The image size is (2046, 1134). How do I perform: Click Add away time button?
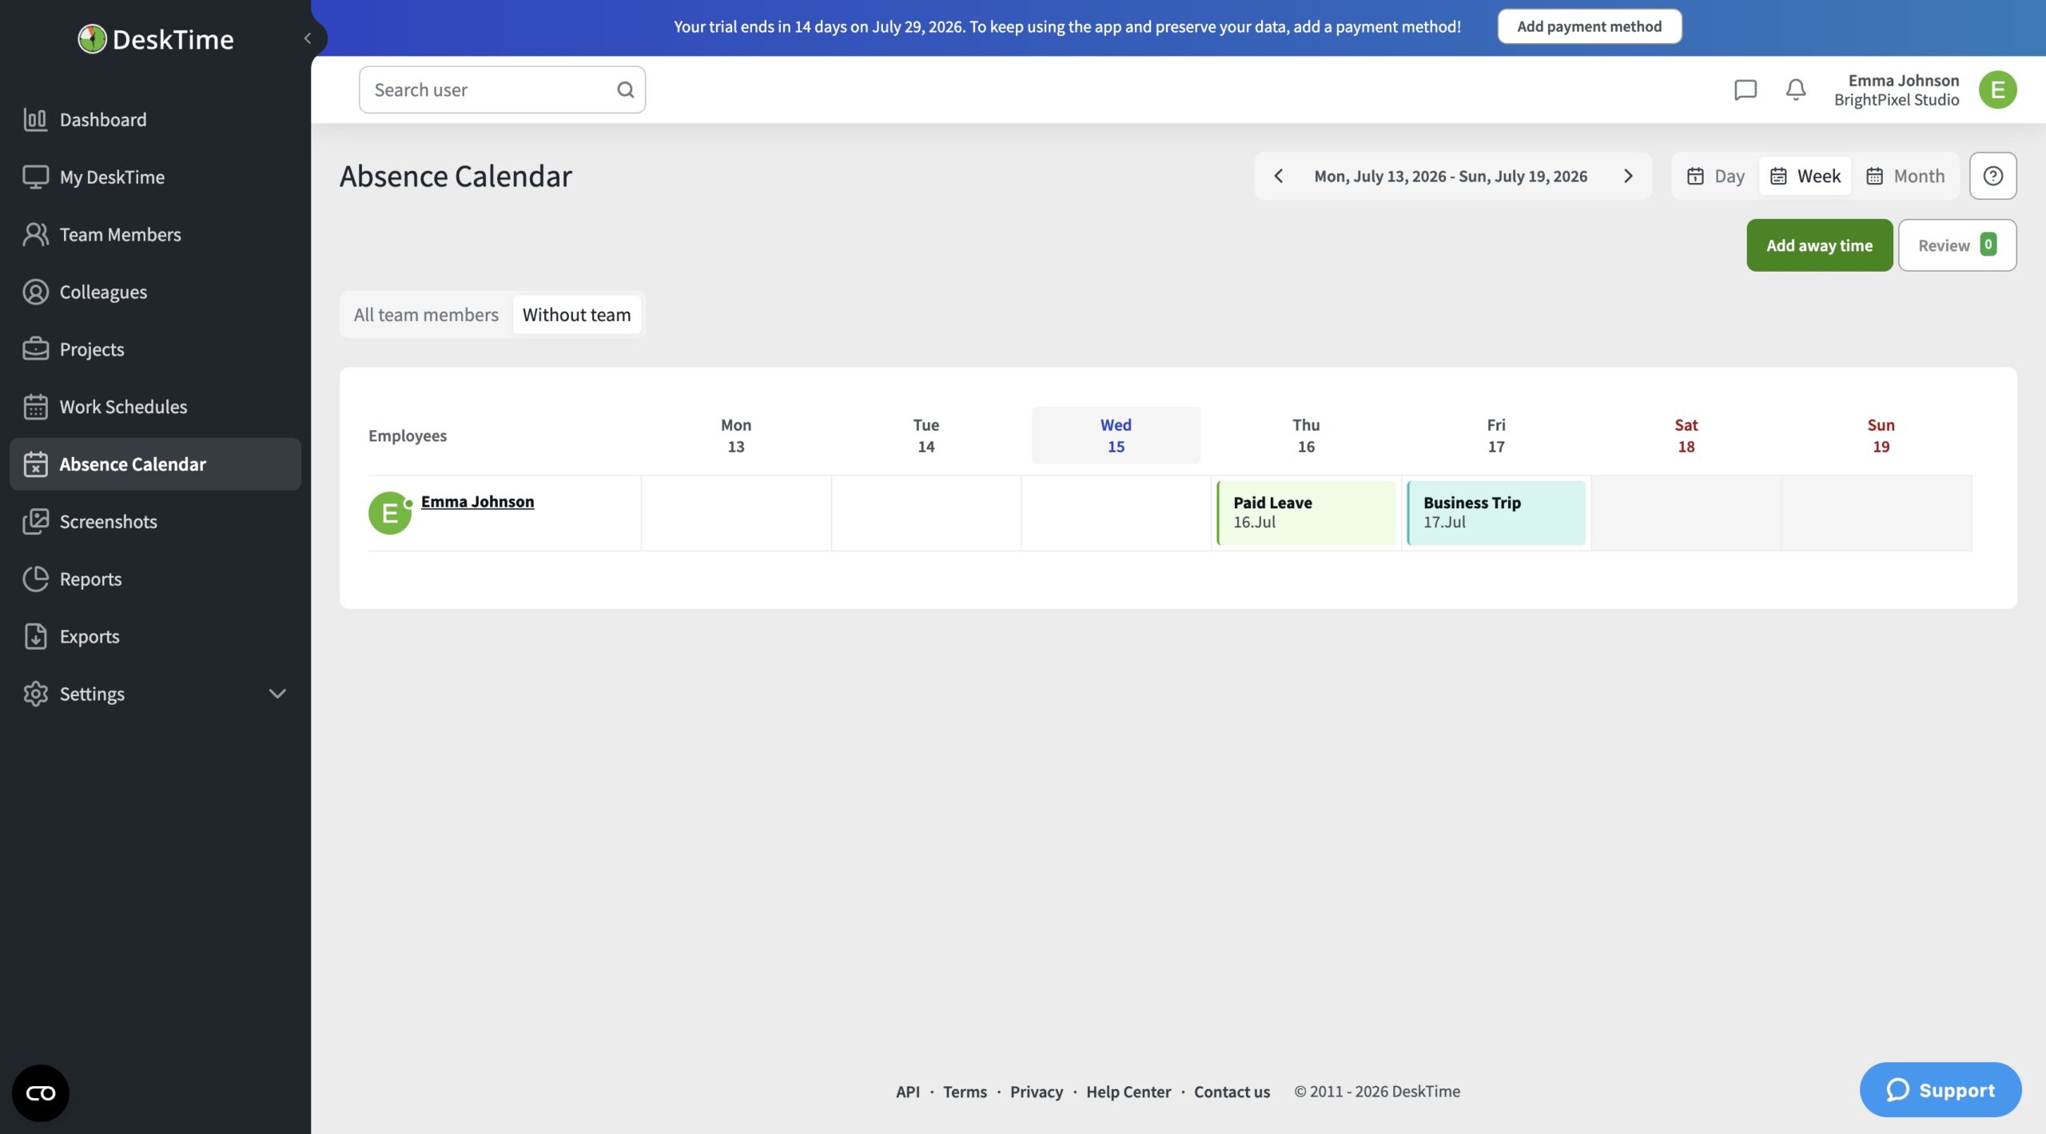pos(1819,245)
